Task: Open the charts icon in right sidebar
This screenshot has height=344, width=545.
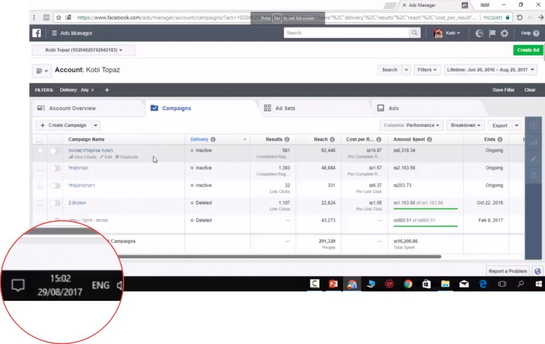Action: click(x=533, y=142)
